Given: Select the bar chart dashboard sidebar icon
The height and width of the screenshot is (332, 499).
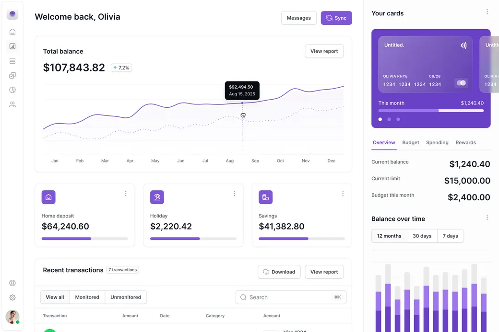Looking at the screenshot, I should (x=12, y=46).
